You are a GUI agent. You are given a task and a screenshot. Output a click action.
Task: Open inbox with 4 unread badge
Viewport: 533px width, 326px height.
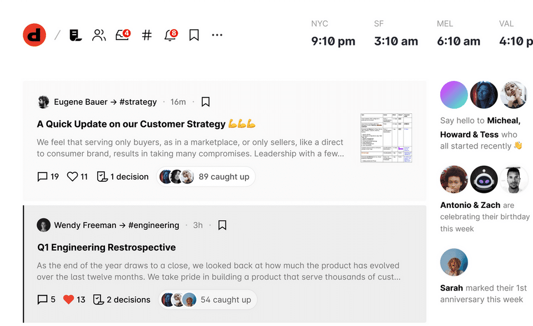[x=123, y=35]
